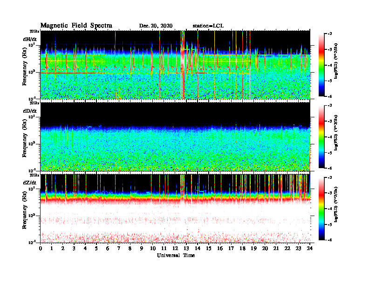Image resolution: width=369 pixels, height=285 pixels.
Task: Click hour tick label 9 on time axis
Action: pyautogui.click(x=142, y=248)
